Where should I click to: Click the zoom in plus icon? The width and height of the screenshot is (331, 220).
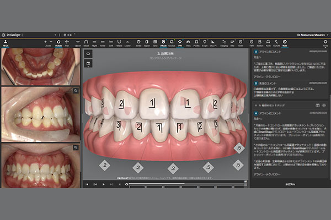click(x=44, y=42)
